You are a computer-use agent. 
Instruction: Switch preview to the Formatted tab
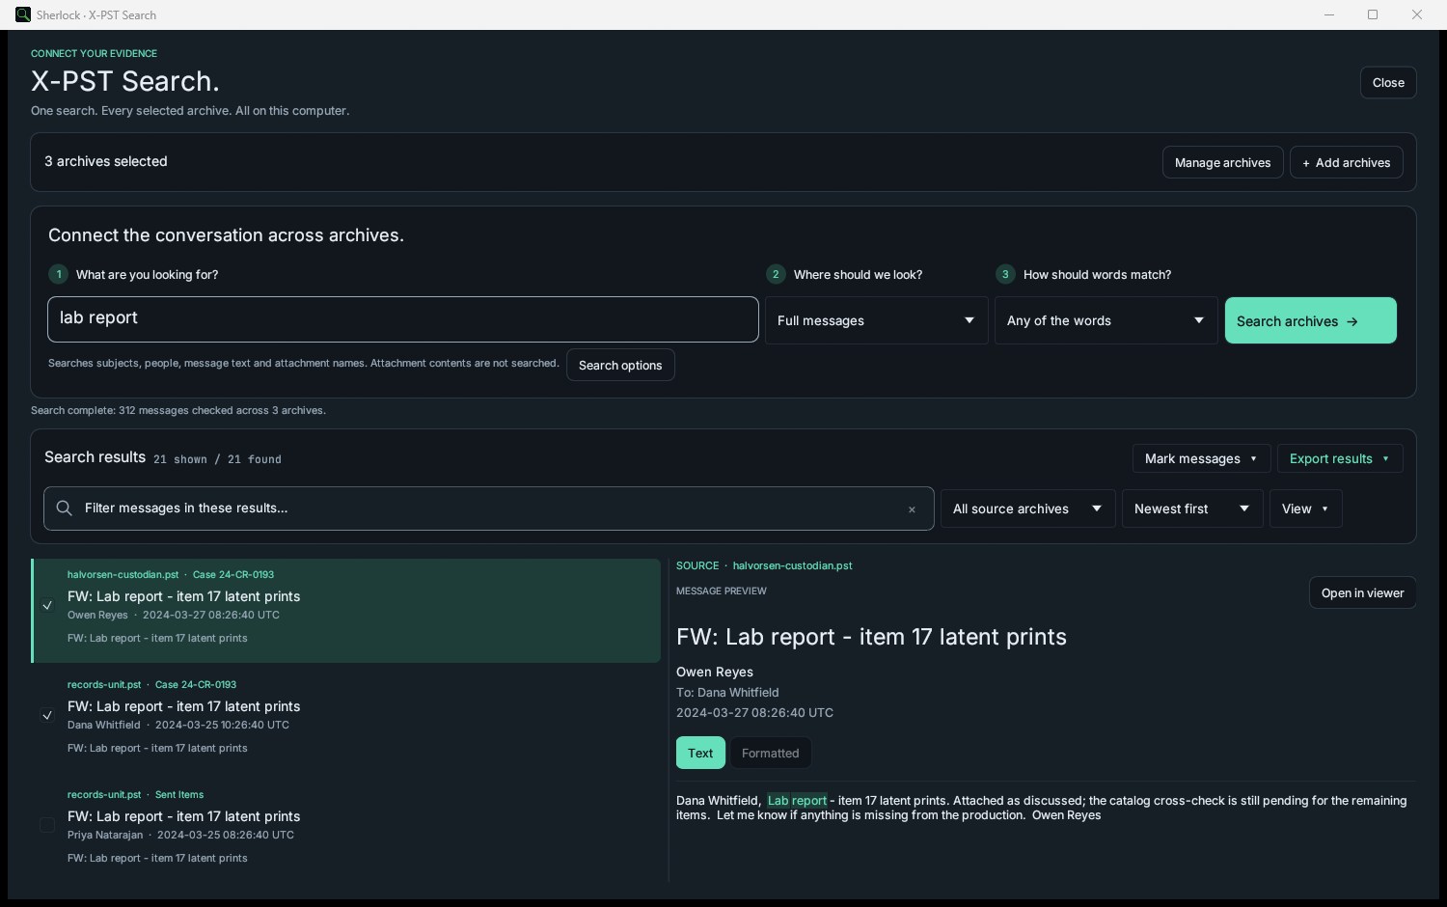[x=770, y=753]
